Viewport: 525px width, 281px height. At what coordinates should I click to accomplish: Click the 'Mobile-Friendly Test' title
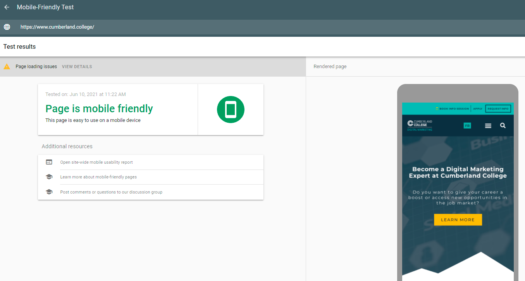(x=45, y=7)
